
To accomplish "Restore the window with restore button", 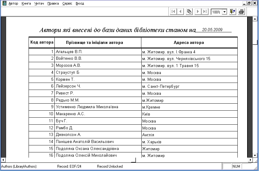I will click(x=249, y=3).
